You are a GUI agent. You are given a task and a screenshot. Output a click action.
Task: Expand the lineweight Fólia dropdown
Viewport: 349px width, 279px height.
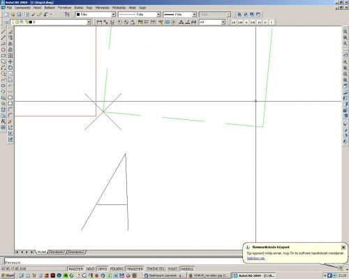179,15
